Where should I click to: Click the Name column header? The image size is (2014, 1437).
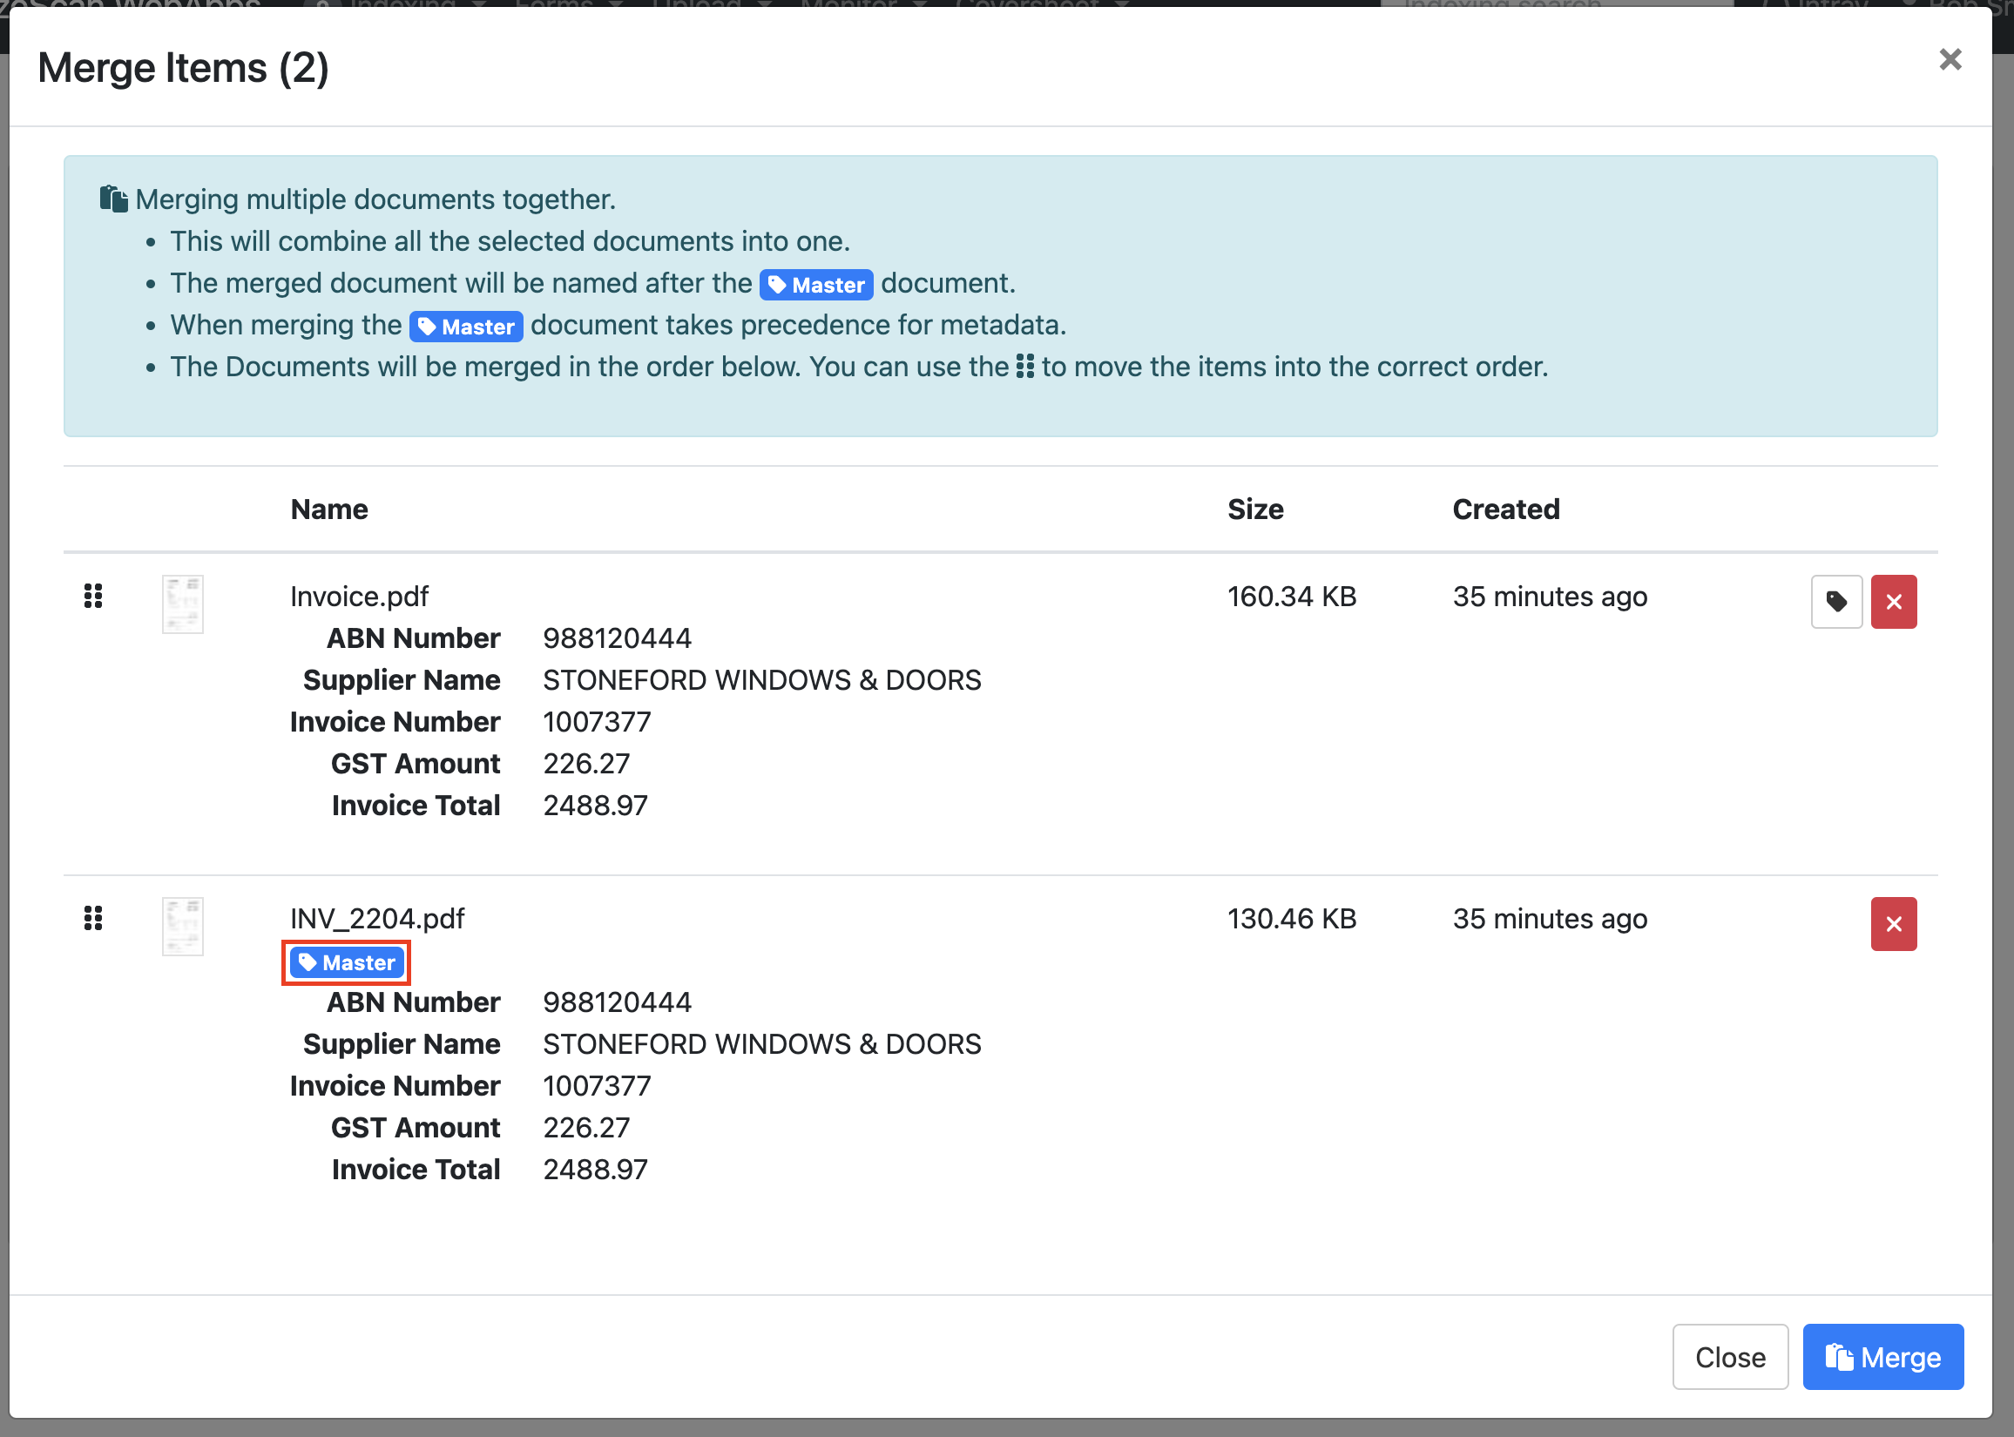pos(329,509)
